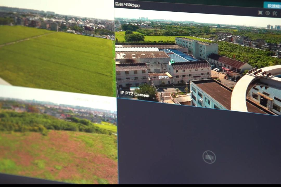The height and width of the screenshot is (187, 281).
Task: Enable the 极速模式 speed mode button
Action: [272, 6]
